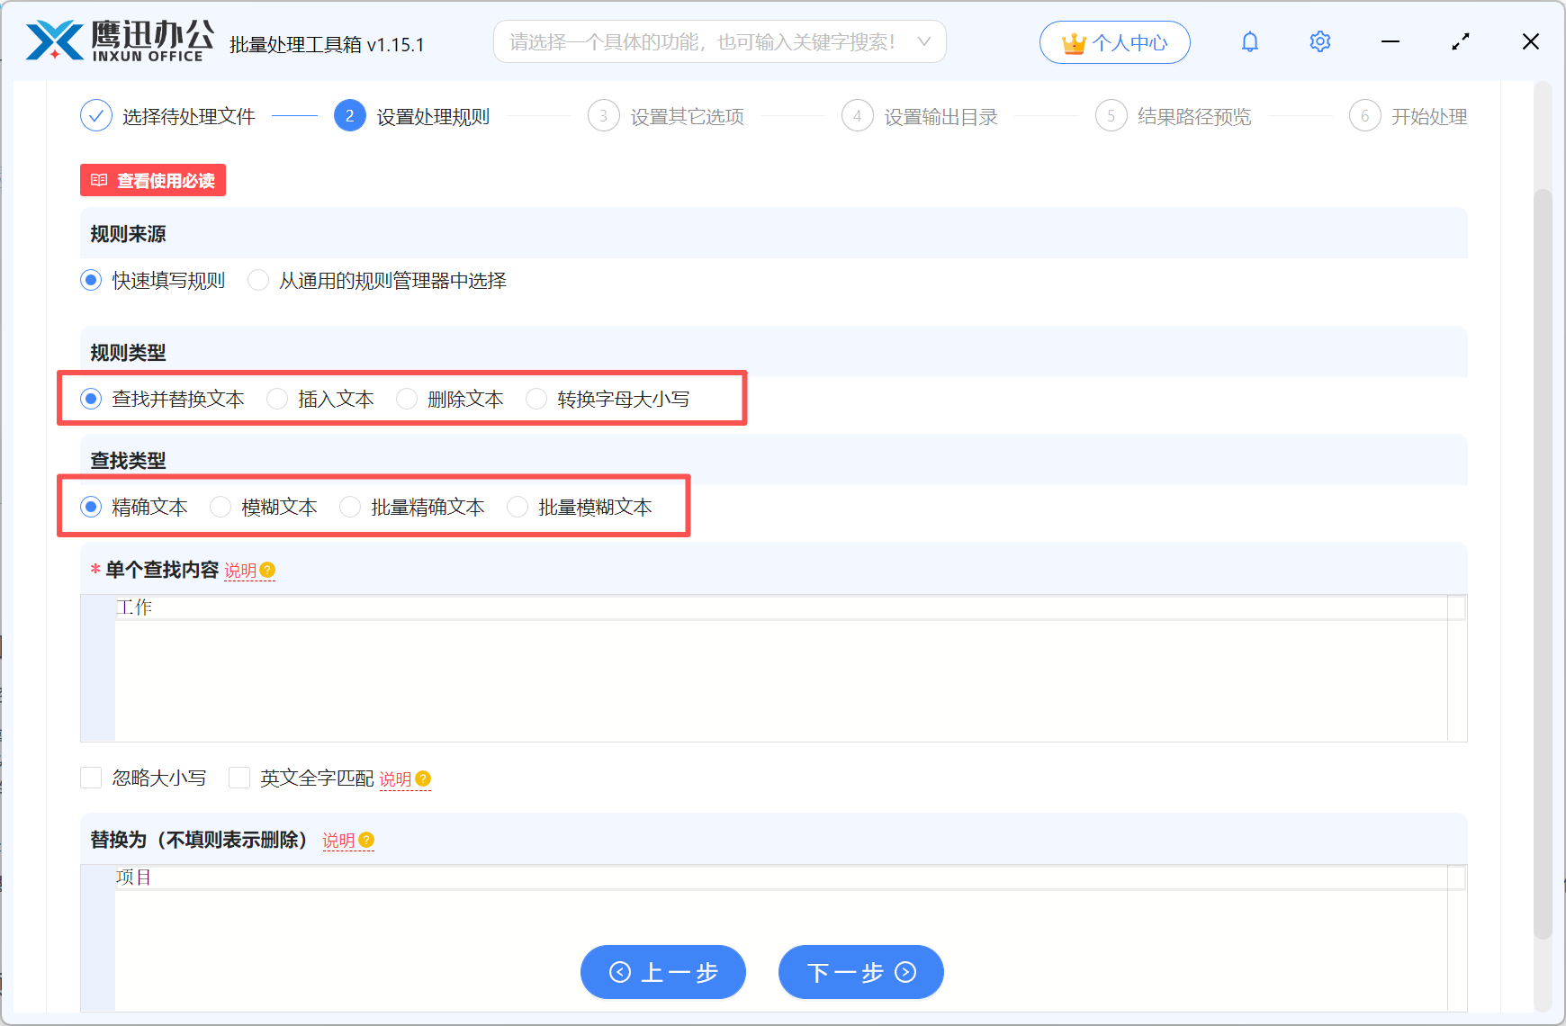
Task: Click 查看使用必读 red button
Action: tap(153, 180)
